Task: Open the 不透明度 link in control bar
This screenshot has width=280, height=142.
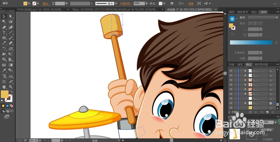Action: (x=126, y=4)
